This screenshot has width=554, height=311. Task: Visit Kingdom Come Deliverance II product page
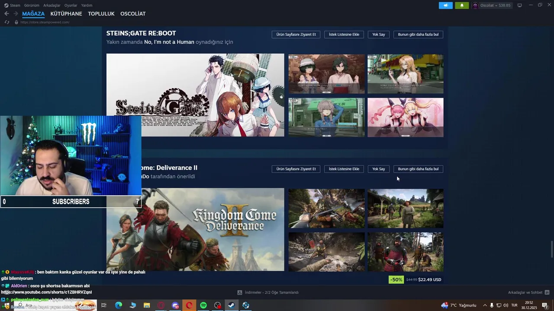[x=296, y=169]
